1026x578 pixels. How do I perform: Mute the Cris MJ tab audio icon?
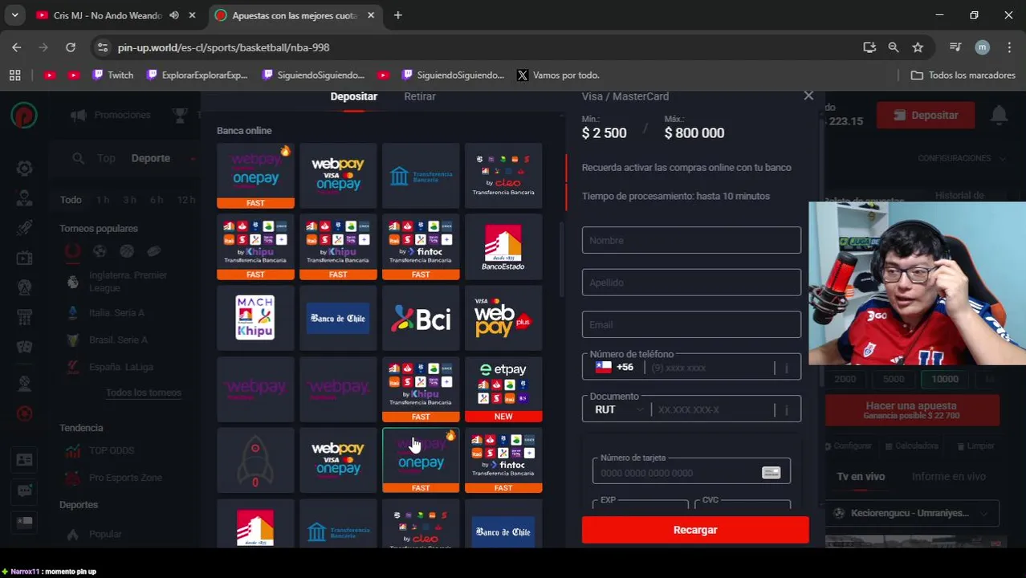[174, 15]
